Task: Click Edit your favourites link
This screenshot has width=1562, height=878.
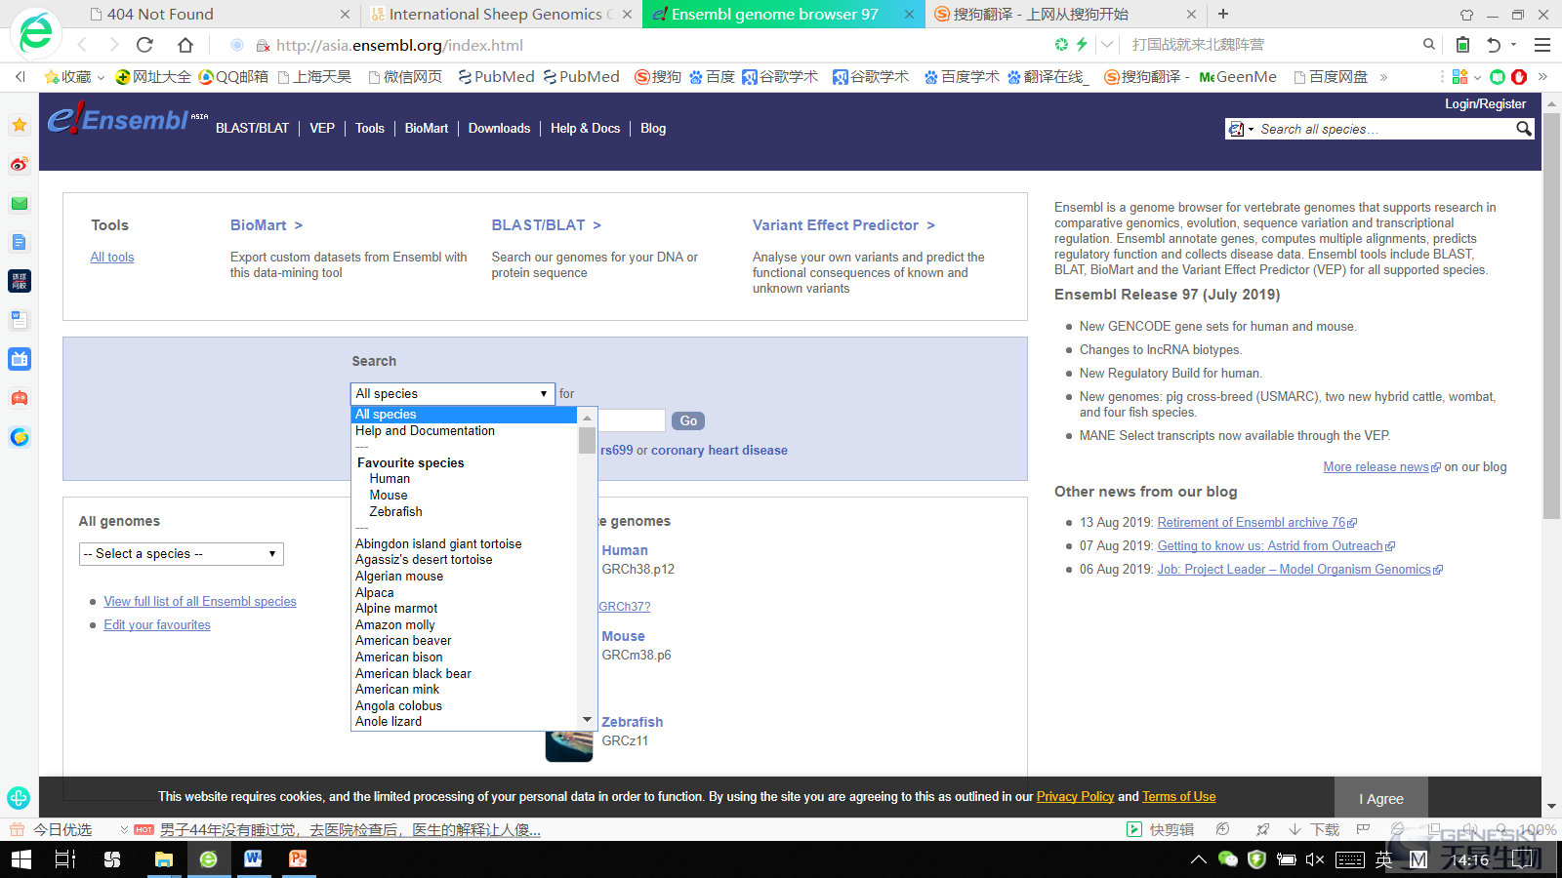Action: click(x=157, y=625)
